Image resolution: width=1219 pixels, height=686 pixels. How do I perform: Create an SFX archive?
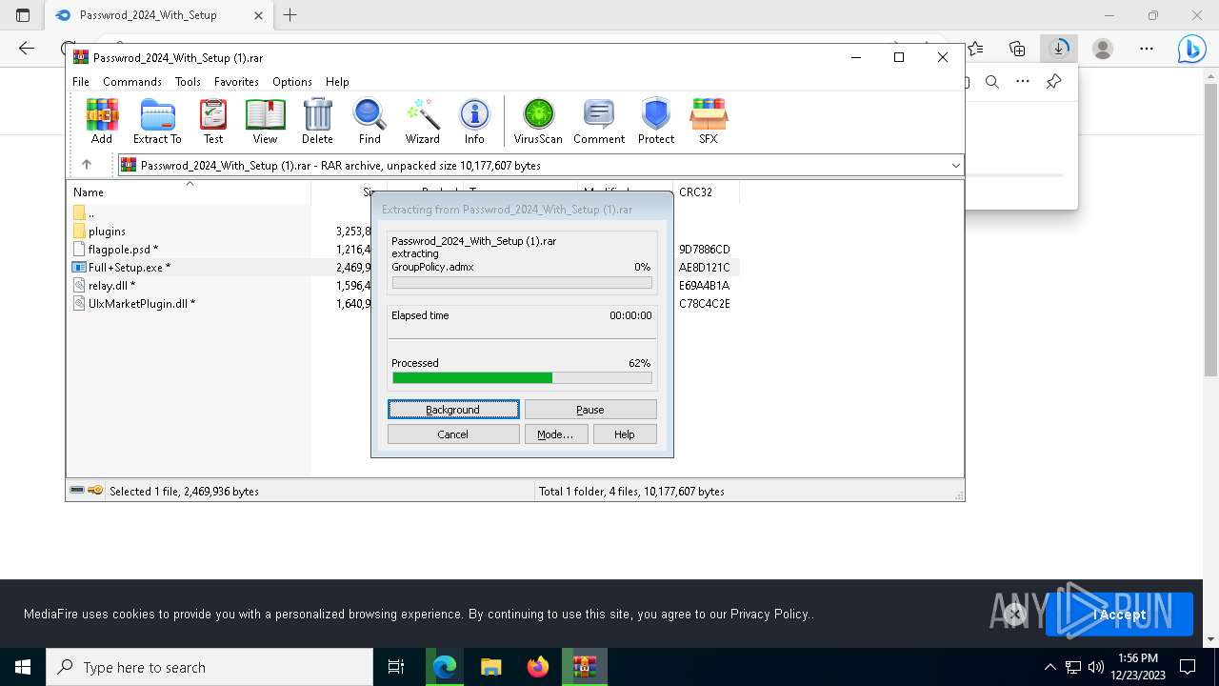tap(708, 121)
